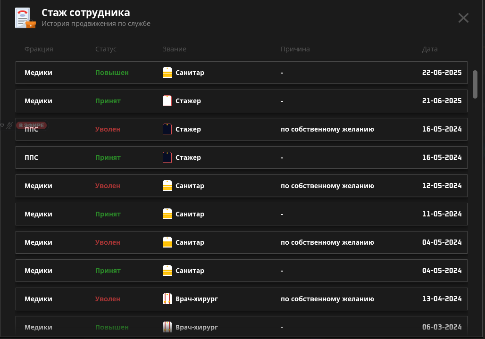485x339 pixels.
Task: Click ППС faction in Принят row
Action: tap(31, 157)
